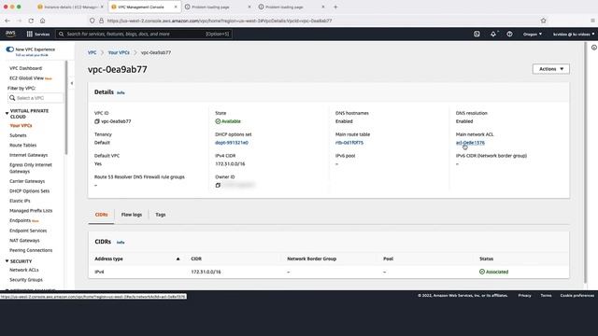Open Elastic IPs in sidebar

pos(20,201)
